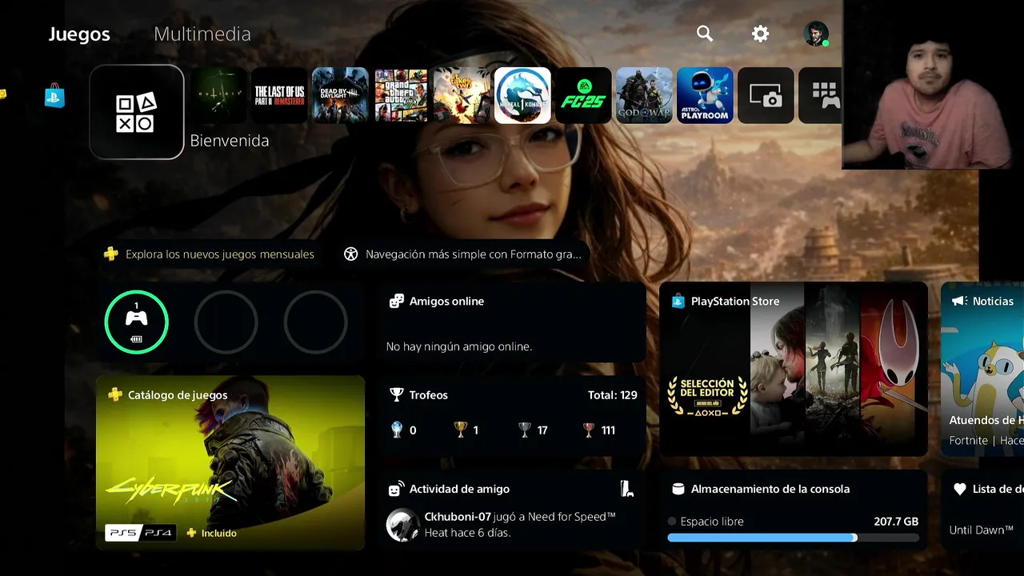1024x576 pixels.
Task: Open the game library grid tile
Action: click(821, 95)
